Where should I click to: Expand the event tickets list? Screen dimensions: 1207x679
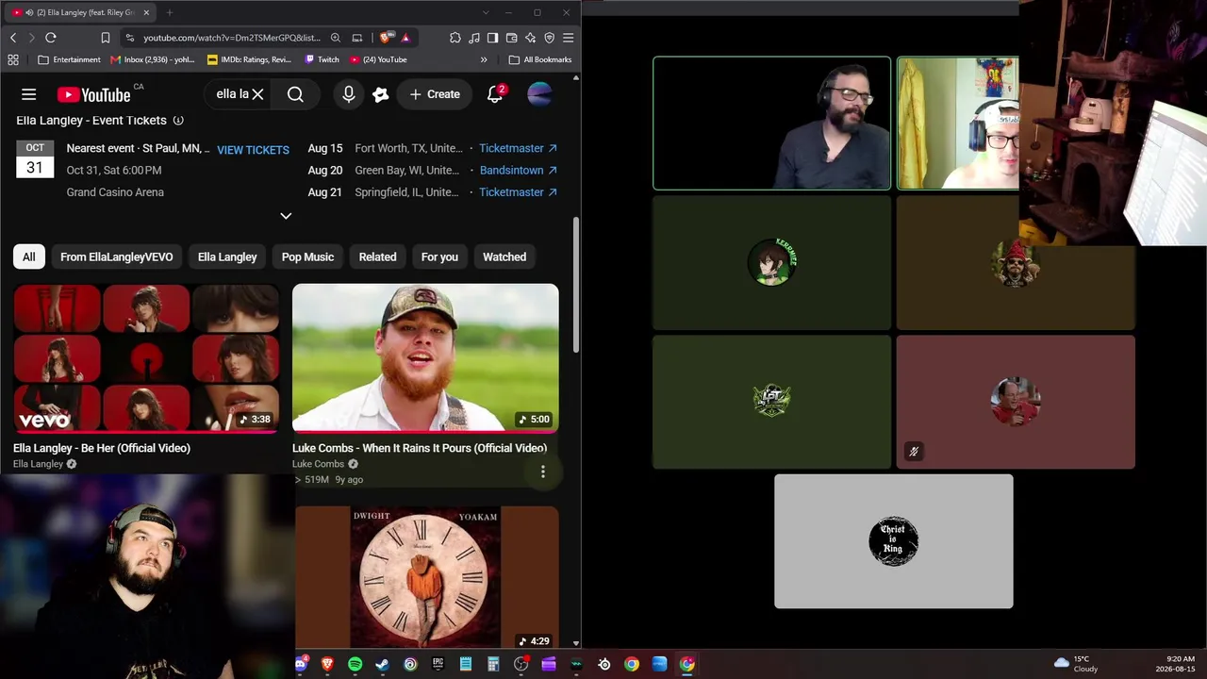[286, 216]
